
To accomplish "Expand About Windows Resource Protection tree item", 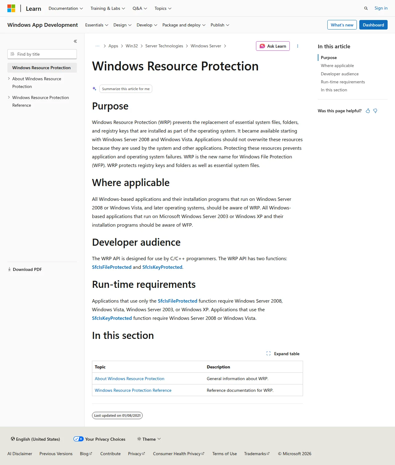I will click(x=9, y=79).
